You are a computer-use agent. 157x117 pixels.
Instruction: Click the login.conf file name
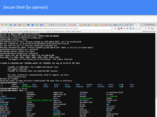[x=58, y=92]
